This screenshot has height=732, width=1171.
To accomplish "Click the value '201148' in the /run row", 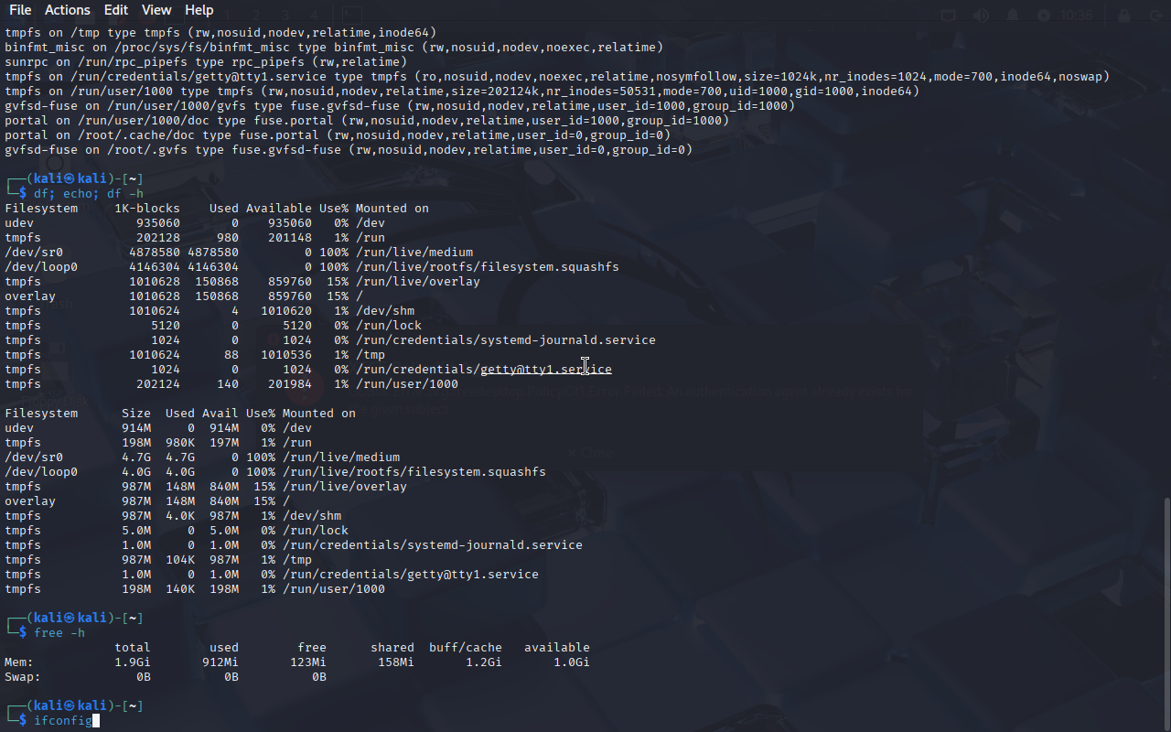I will [290, 238].
